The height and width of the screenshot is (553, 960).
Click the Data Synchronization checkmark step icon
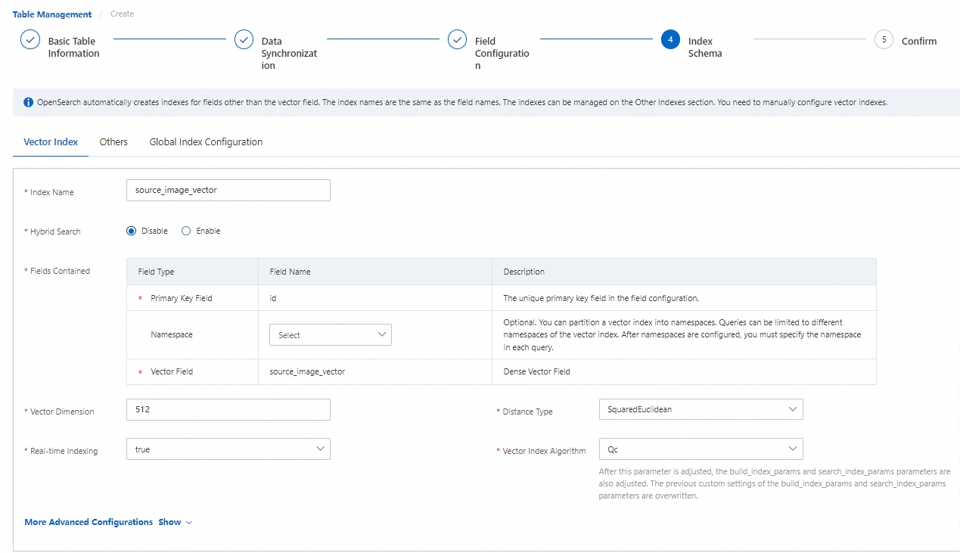244,40
